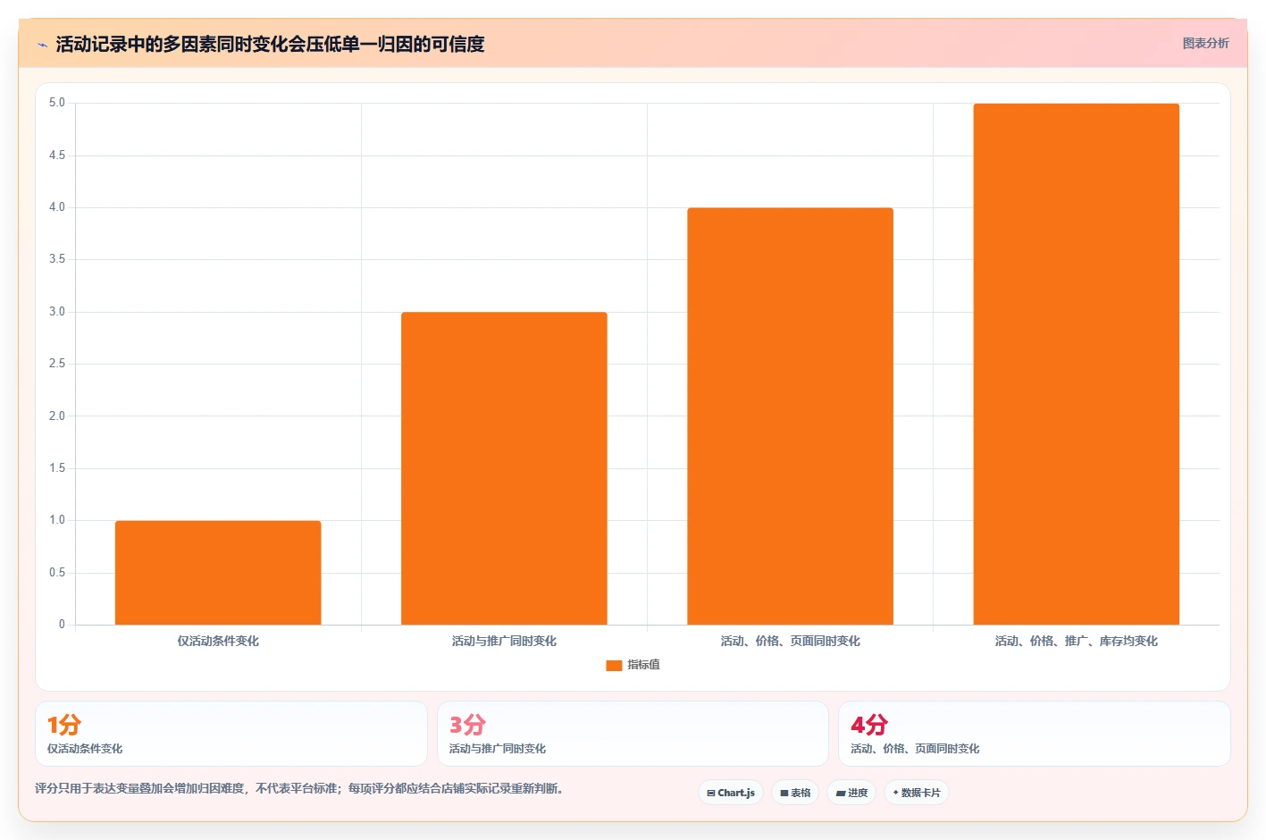Click the 图表分析 label in the header

tap(1205, 43)
